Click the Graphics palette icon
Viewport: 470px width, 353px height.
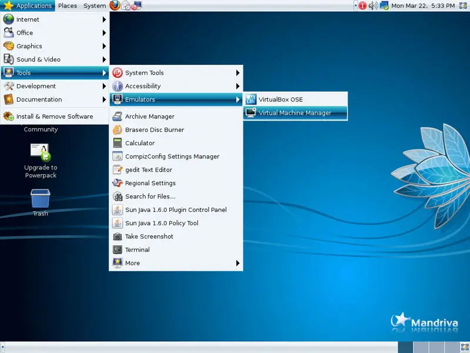(8, 46)
